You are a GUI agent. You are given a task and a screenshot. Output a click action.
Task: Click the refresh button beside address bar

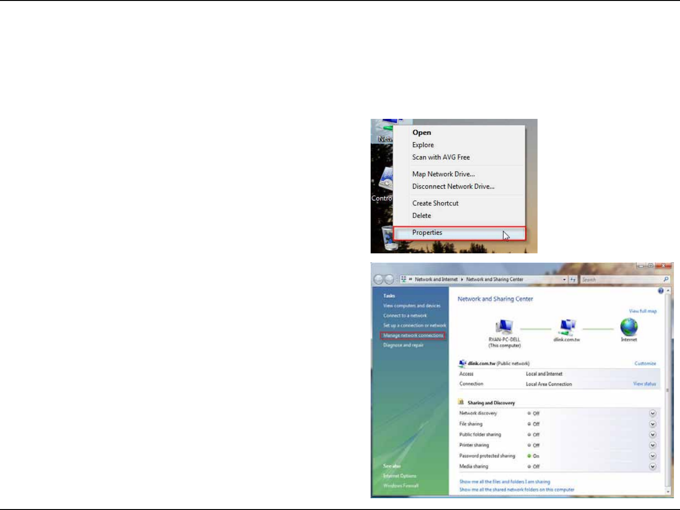pos(573,279)
